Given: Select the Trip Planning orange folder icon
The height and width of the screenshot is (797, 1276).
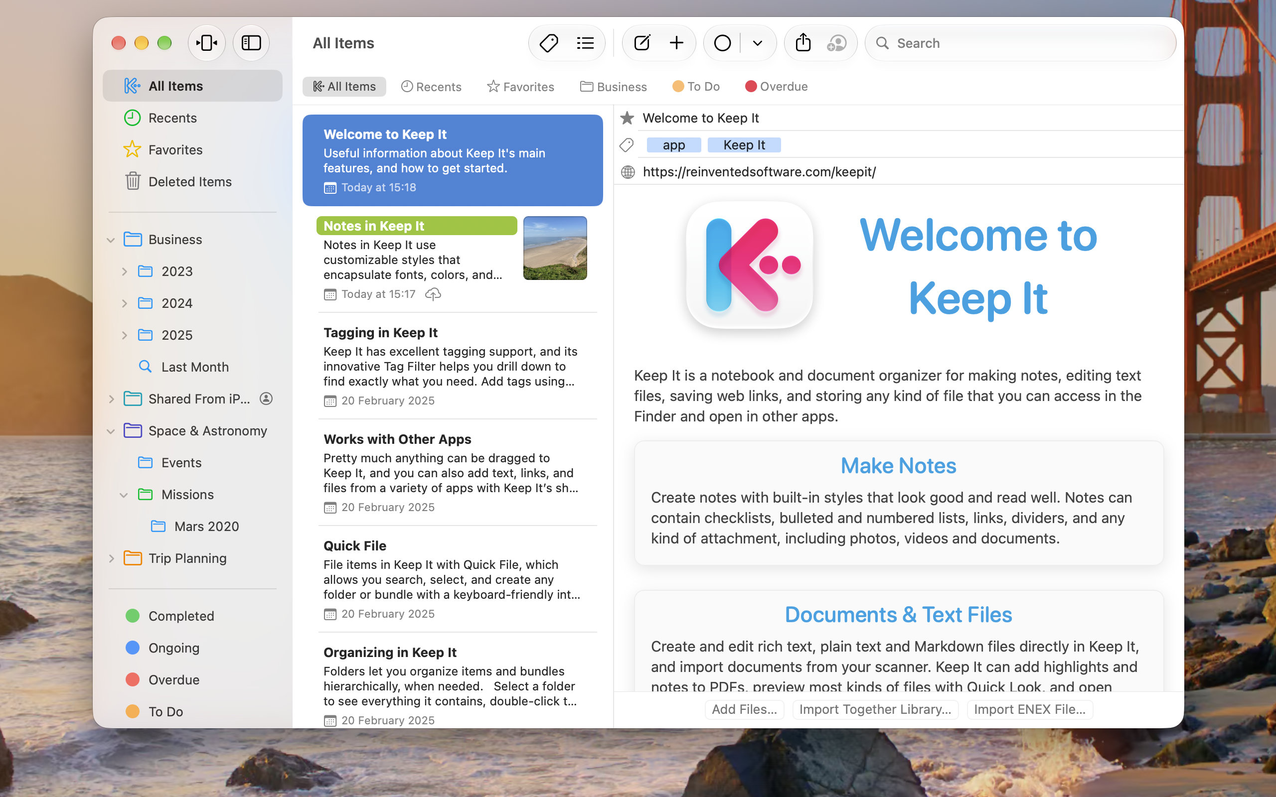Looking at the screenshot, I should (x=133, y=558).
